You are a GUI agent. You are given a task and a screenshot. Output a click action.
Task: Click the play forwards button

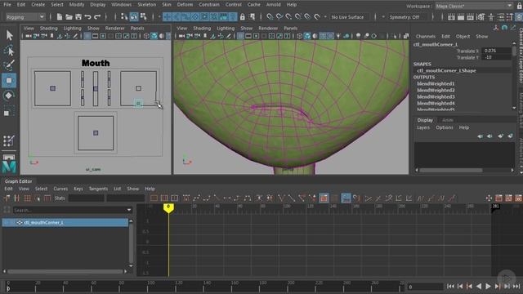coord(488,287)
